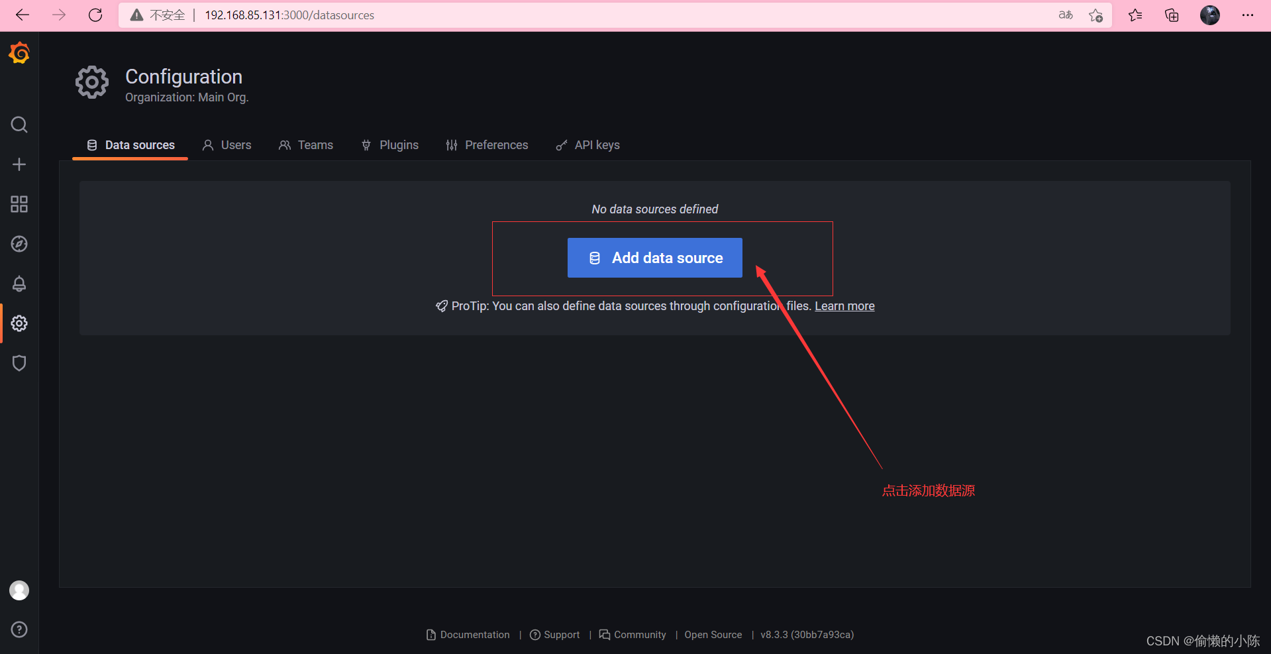Viewport: 1271px width, 654px height.
Task: Click the Grafana logo home icon
Action: 19,53
